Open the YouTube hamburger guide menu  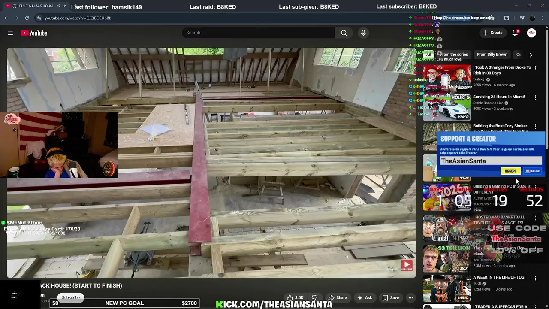(x=10, y=33)
